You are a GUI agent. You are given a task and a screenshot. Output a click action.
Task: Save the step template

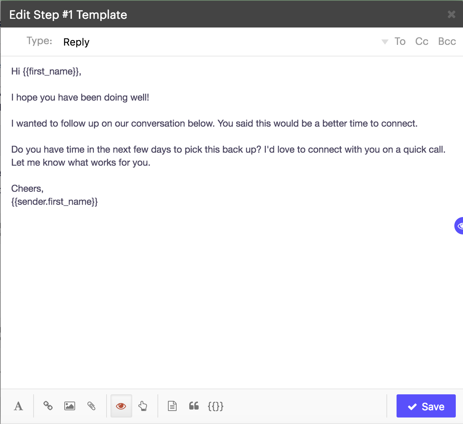(426, 406)
